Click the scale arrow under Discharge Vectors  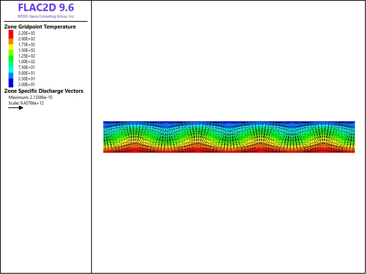[16, 108]
